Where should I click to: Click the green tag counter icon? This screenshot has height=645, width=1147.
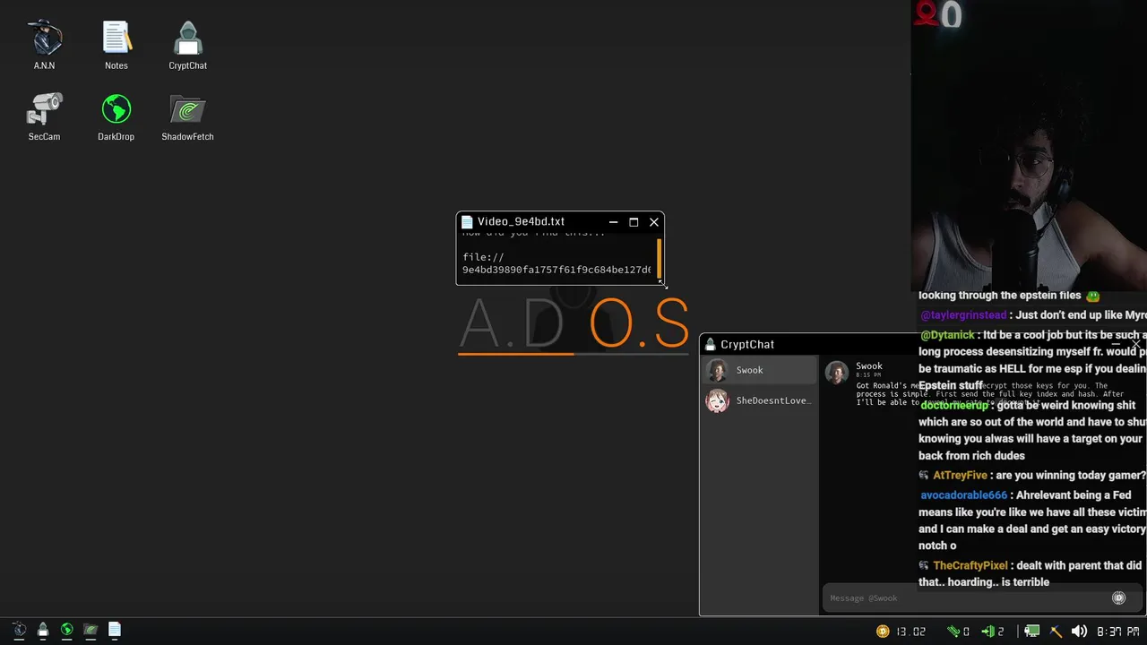pyautogui.click(x=954, y=632)
